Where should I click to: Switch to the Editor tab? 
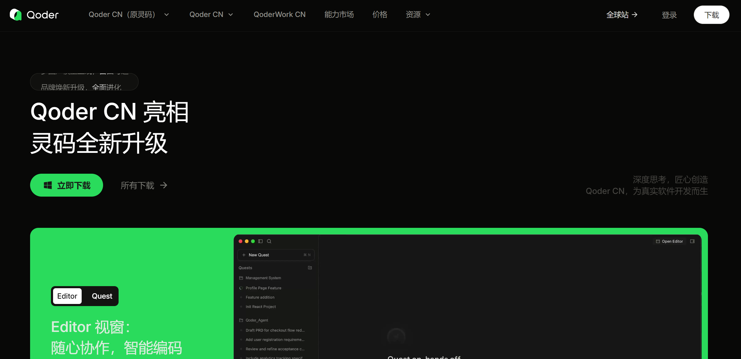[x=67, y=296]
